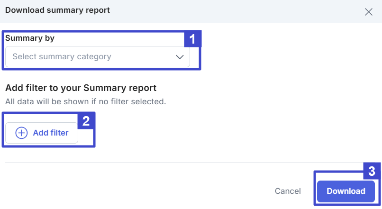Close the Download summary report dialog
382x209 pixels.
368,12
